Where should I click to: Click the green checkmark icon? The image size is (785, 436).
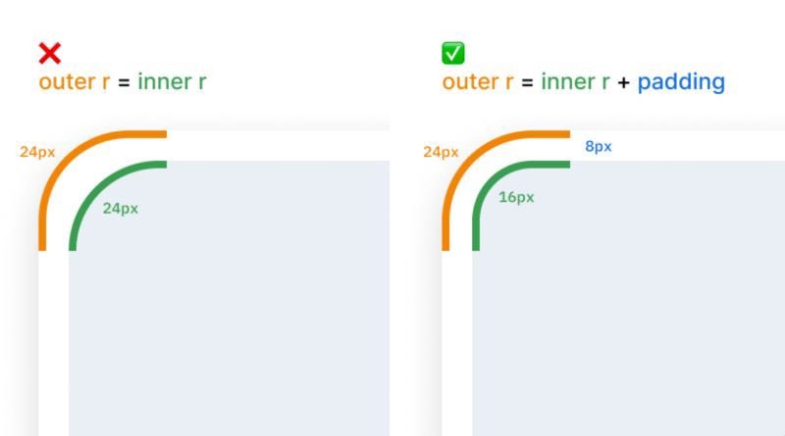[x=453, y=53]
